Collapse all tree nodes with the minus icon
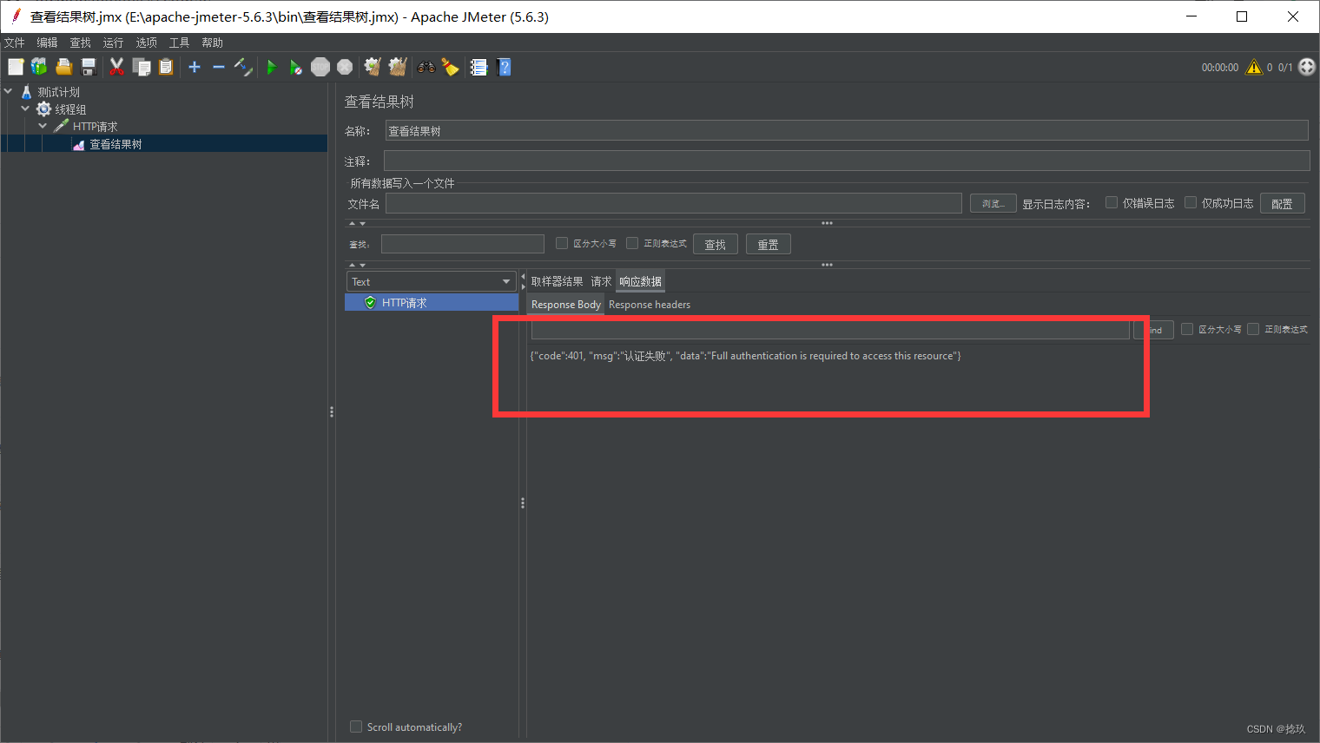 (219, 67)
